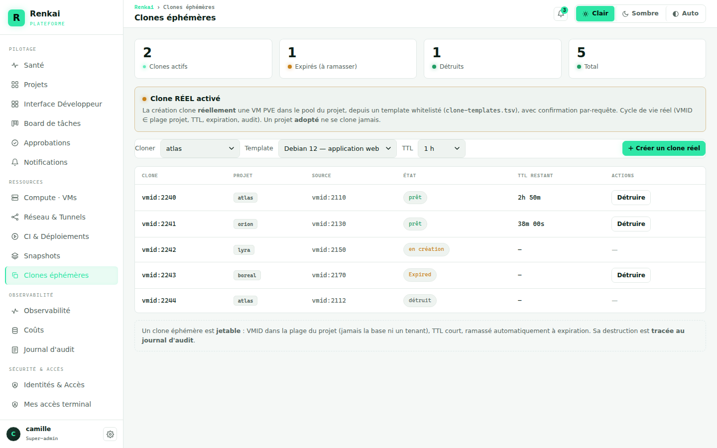Viewport: 717px width, 448px height.
Task: Click the Santé pulse icon
Action: coord(15,65)
